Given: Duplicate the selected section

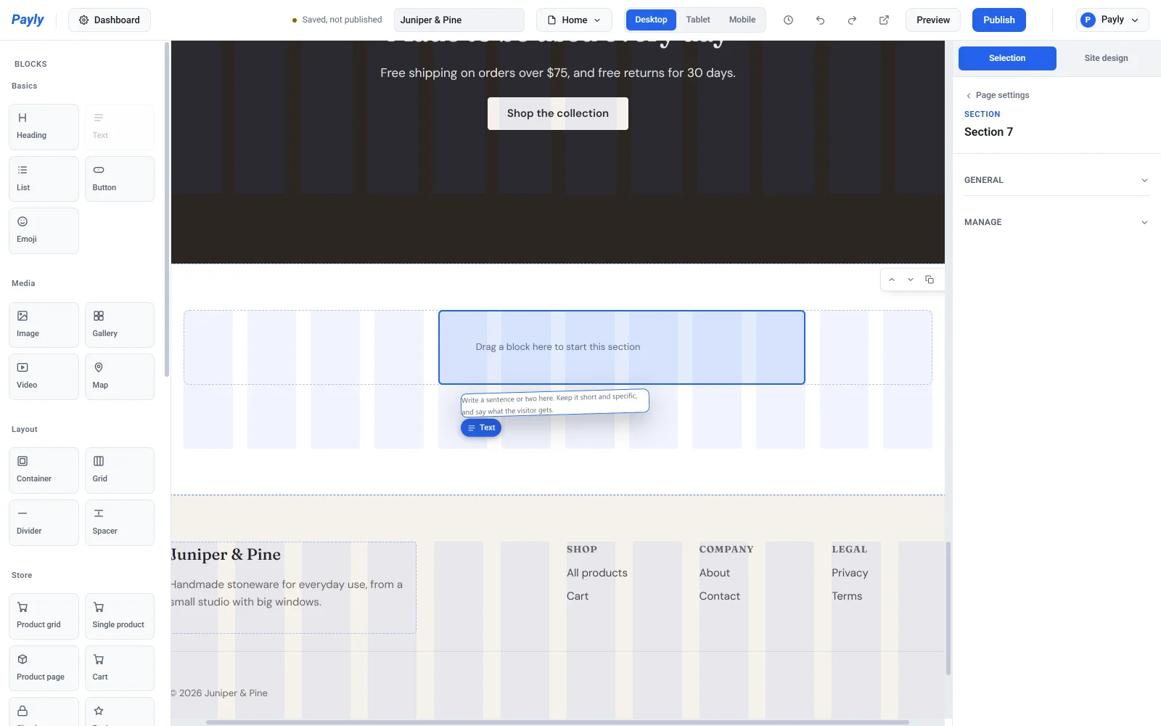Looking at the screenshot, I should (x=930, y=280).
